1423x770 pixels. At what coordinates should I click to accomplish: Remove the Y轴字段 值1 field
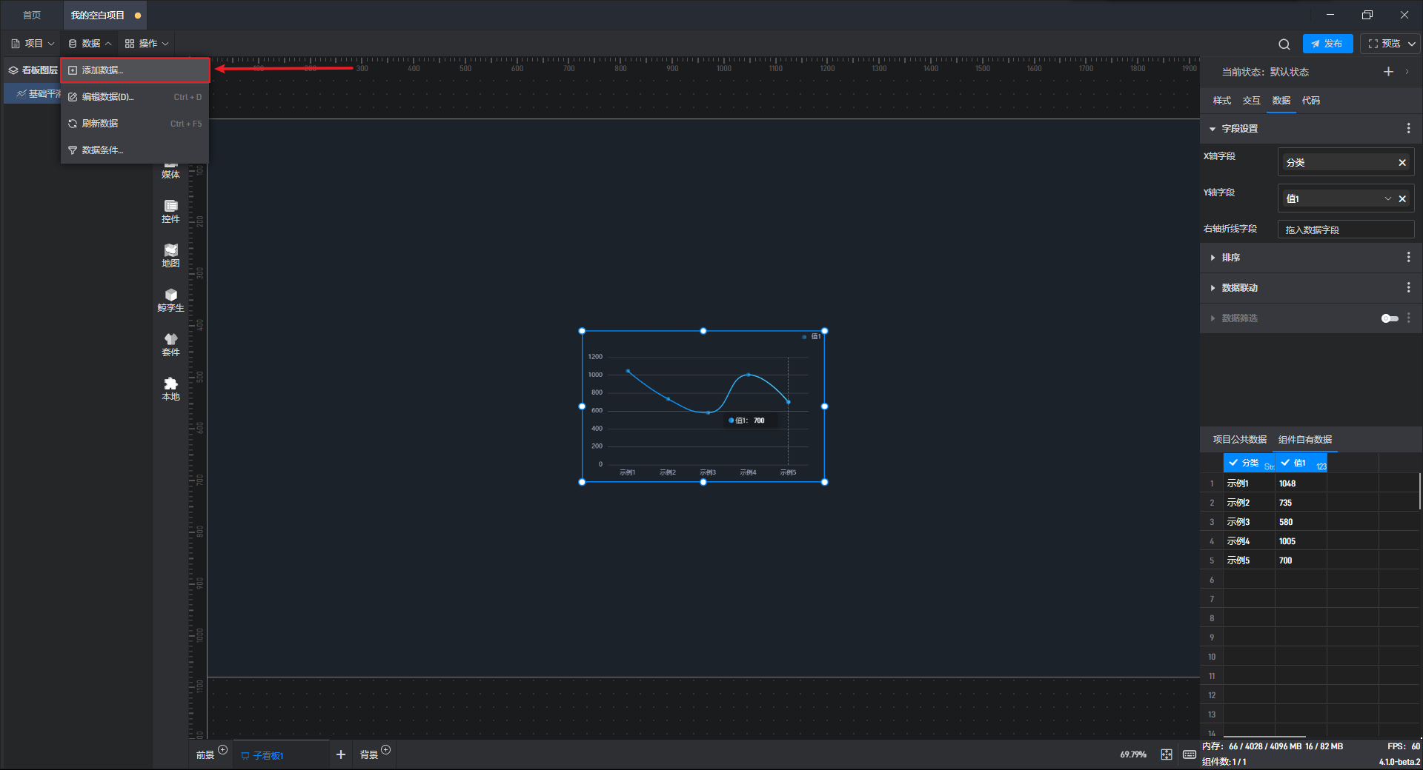point(1402,198)
